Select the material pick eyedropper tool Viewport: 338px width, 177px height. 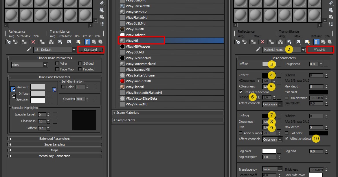(29, 49)
